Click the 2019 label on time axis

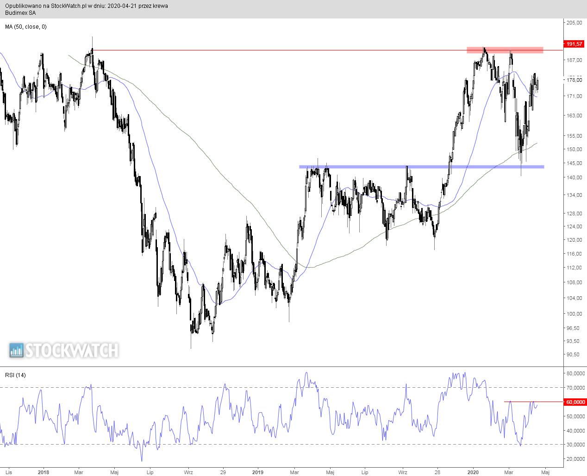pos(258,472)
